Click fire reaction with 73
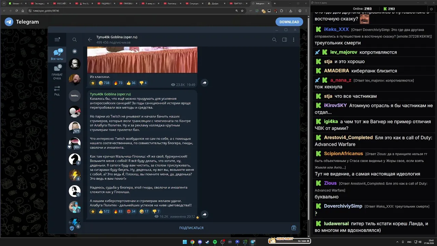The image size is (437, 246). pyautogui.click(x=118, y=83)
